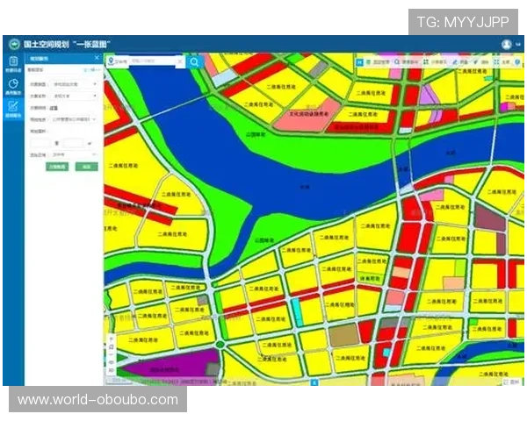Close the left query panel
The width and height of the screenshot is (527, 421).
pos(96,60)
